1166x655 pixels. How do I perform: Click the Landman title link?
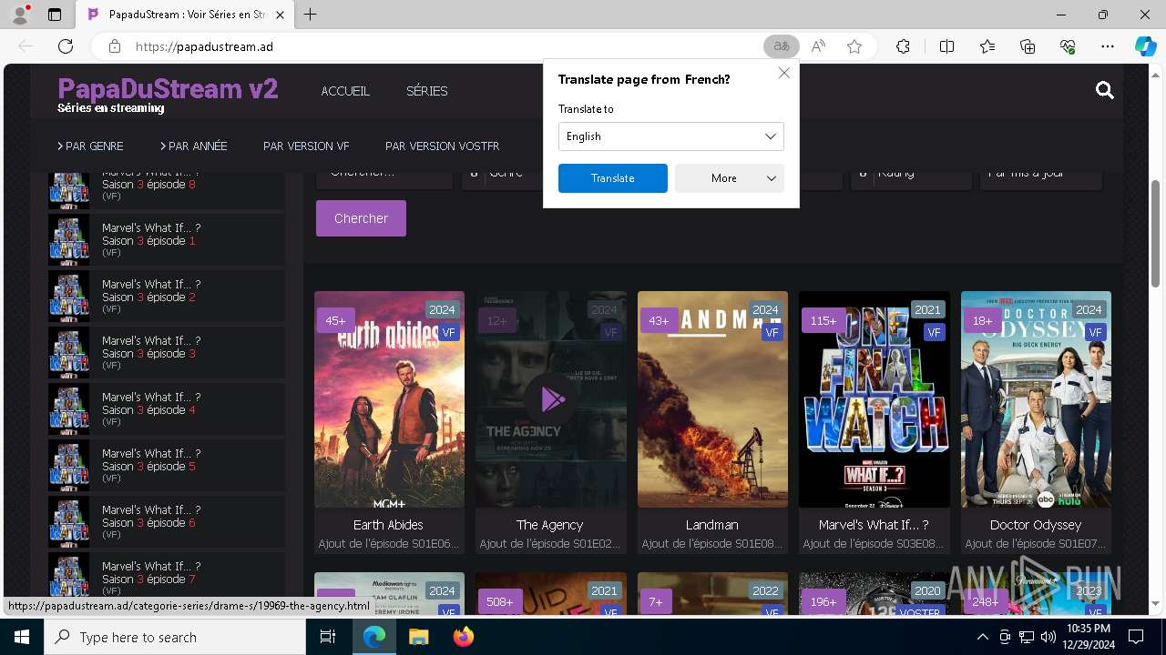pyautogui.click(x=711, y=525)
